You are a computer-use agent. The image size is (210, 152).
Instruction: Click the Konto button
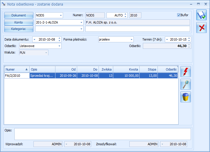[x=18, y=22]
